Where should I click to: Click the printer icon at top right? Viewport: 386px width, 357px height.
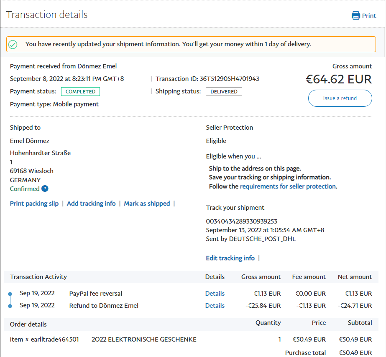356,16
